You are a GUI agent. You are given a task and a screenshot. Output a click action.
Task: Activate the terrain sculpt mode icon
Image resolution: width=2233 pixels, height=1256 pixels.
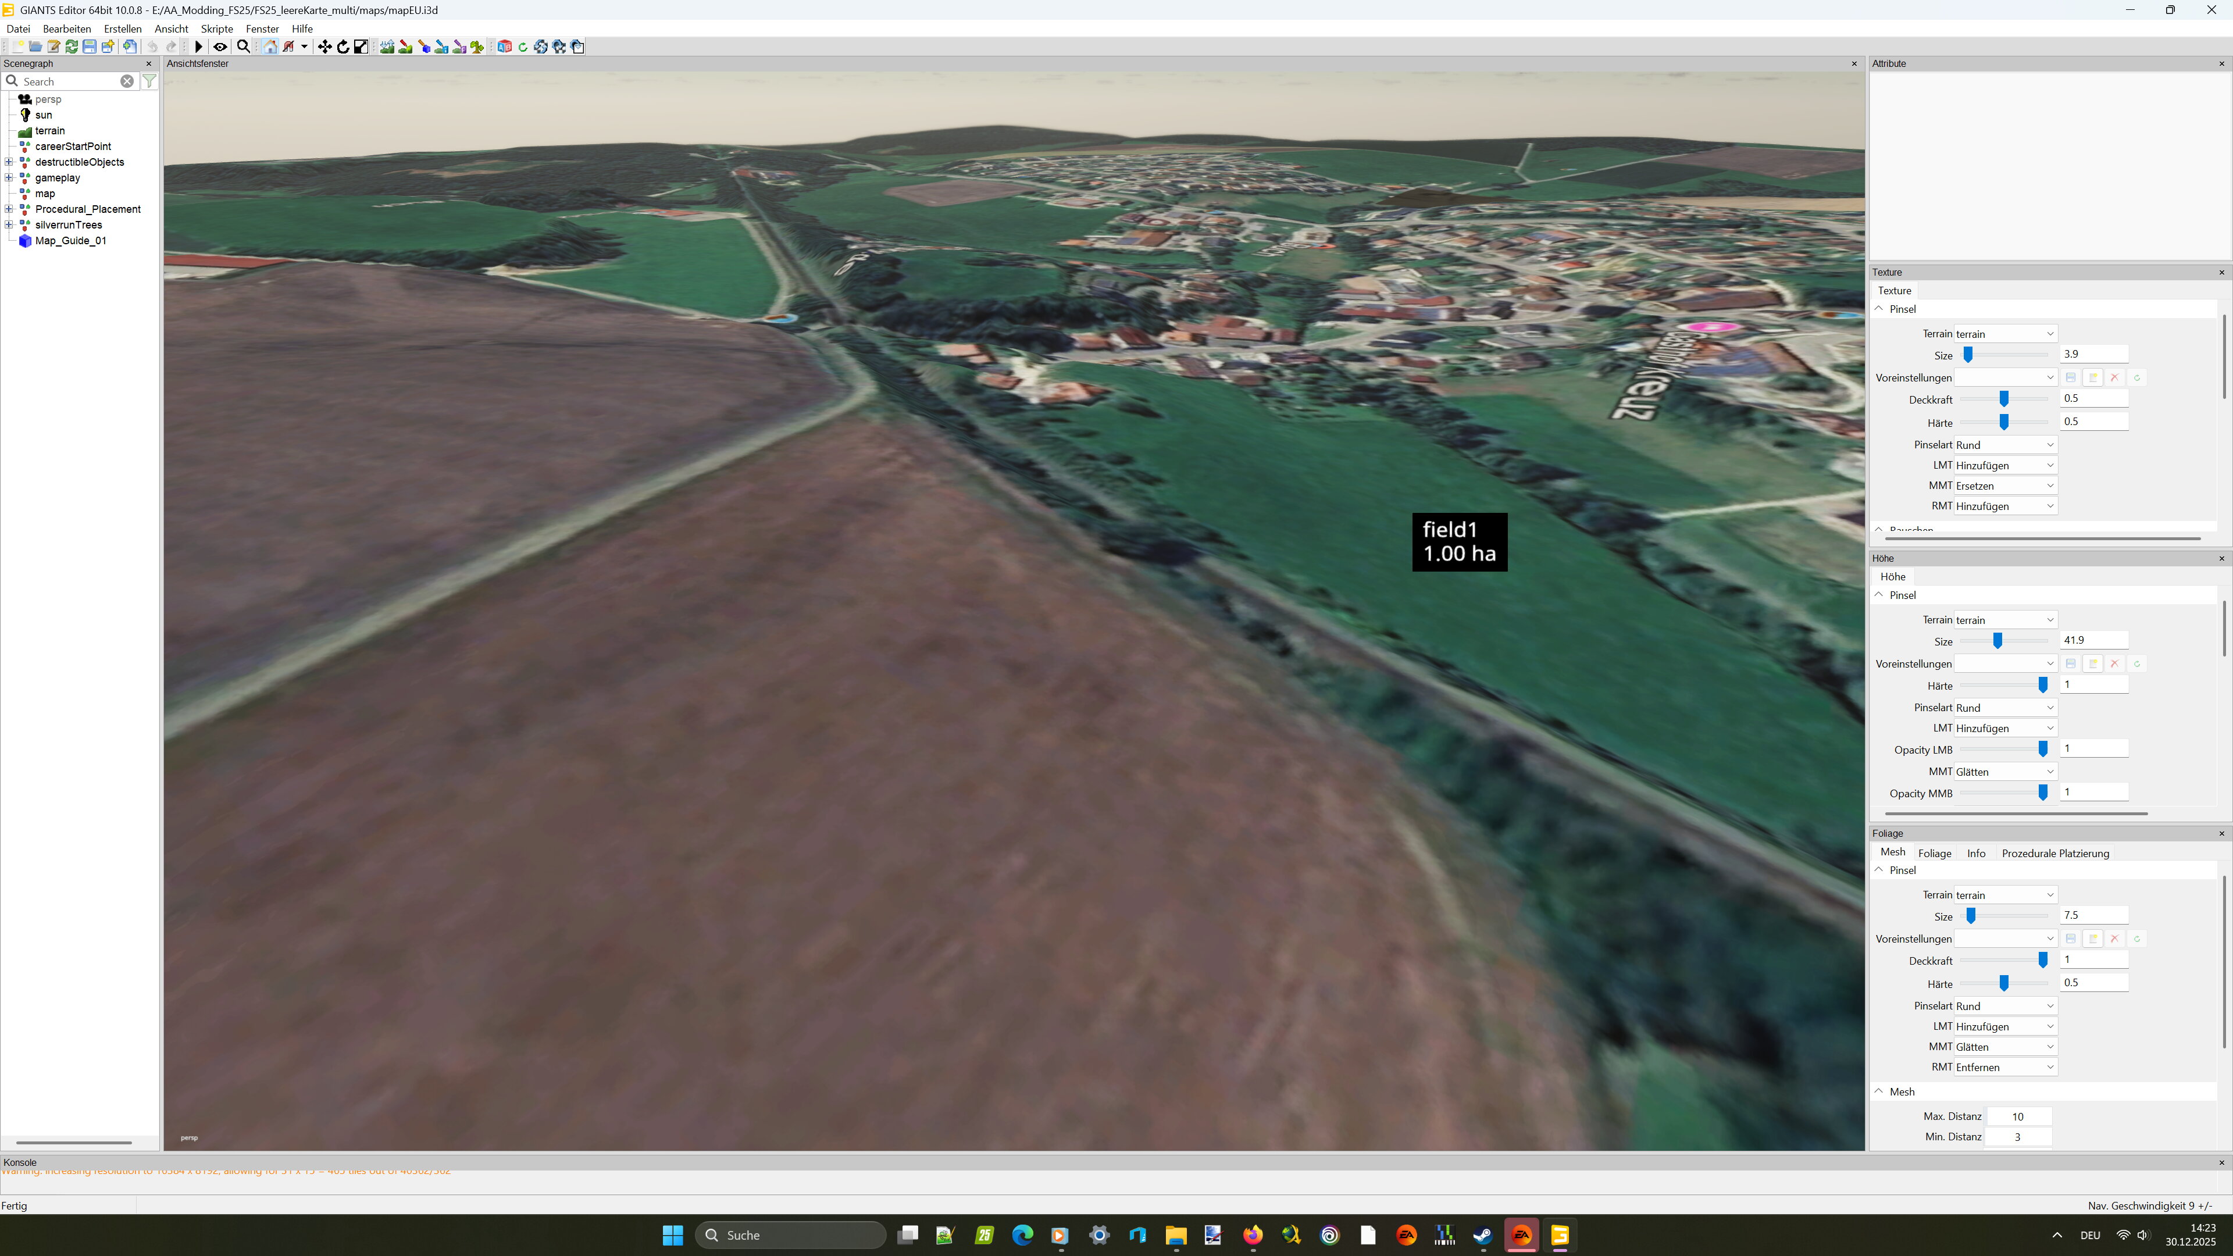[387, 47]
